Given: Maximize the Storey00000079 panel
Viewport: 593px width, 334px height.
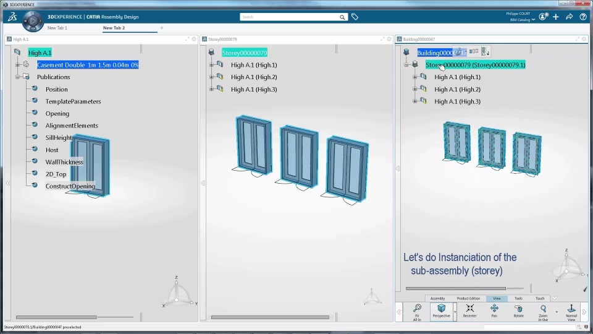Looking at the screenshot, I should (382, 39).
